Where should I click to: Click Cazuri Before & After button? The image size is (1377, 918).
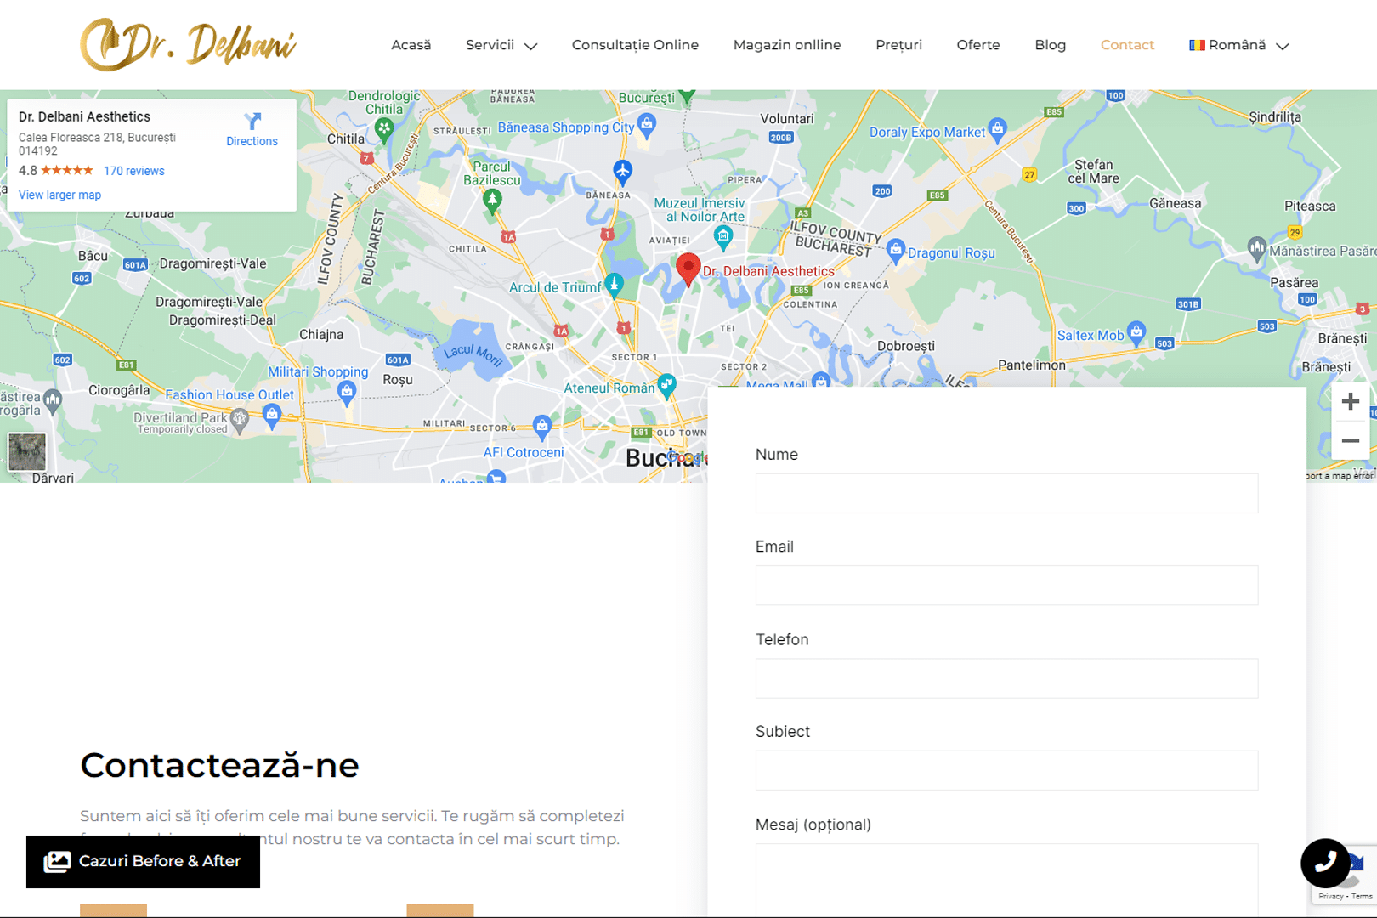click(143, 861)
